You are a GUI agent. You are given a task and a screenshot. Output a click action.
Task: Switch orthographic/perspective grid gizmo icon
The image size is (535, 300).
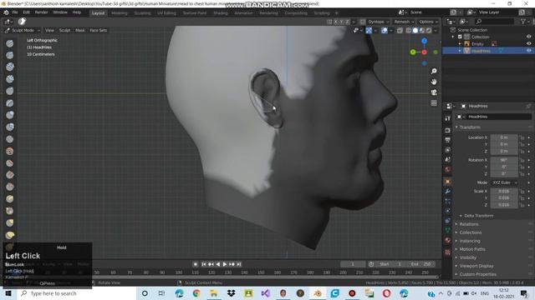(x=434, y=103)
